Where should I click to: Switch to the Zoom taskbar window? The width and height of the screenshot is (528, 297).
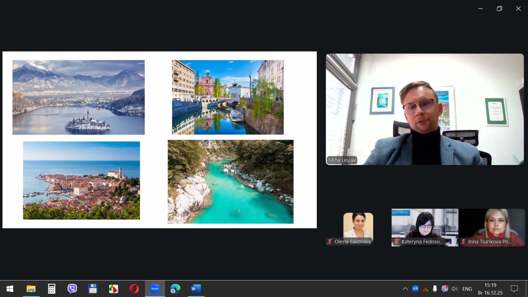click(x=155, y=289)
